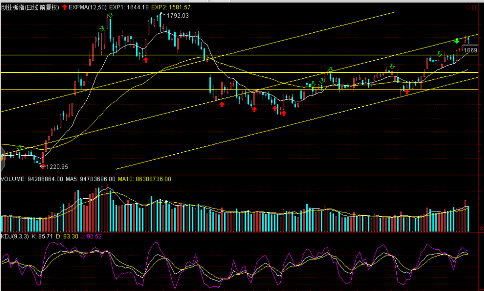
Task: Click the KDJ(9,3,3) indicator label
Action: (15, 236)
